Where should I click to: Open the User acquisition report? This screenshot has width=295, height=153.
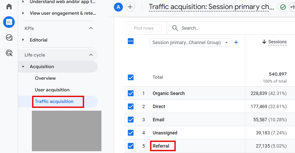[x=52, y=90]
